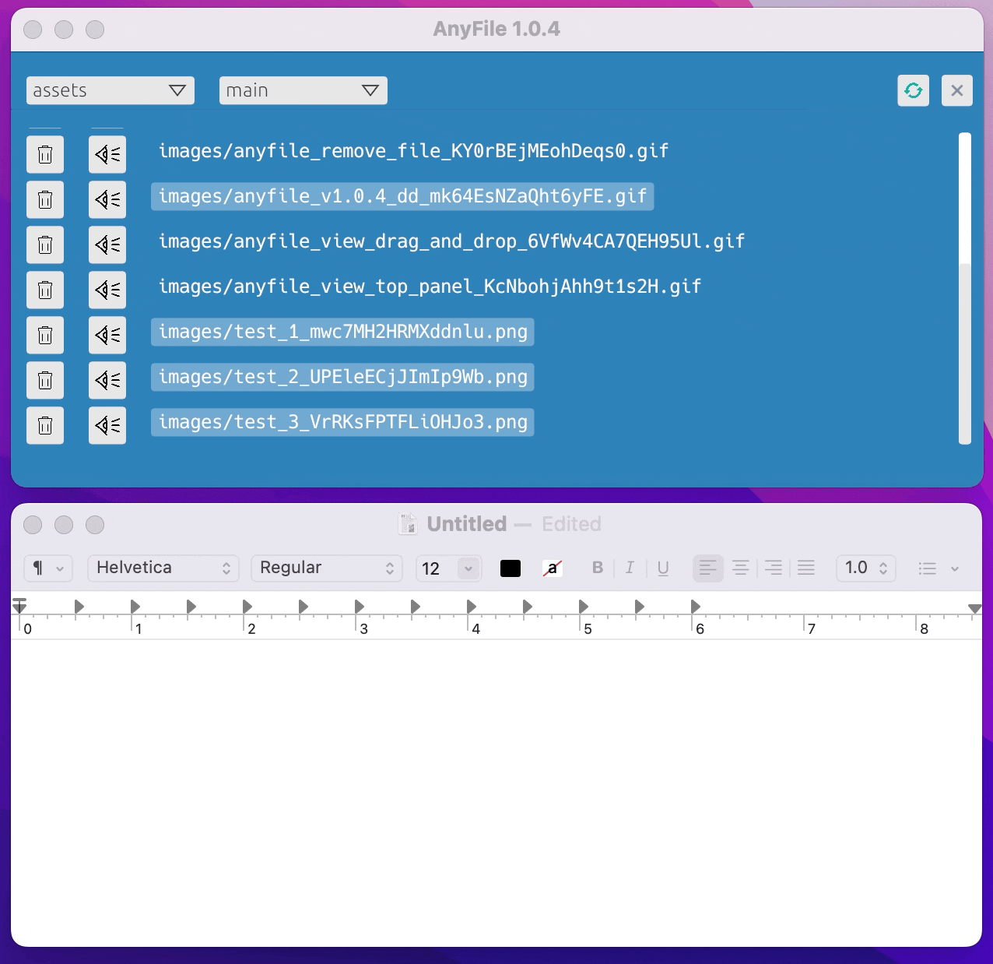Megaphone icon for anyfile_view_drag_and_drop gif
This screenshot has width=993, height=964.
click(107, 245)
